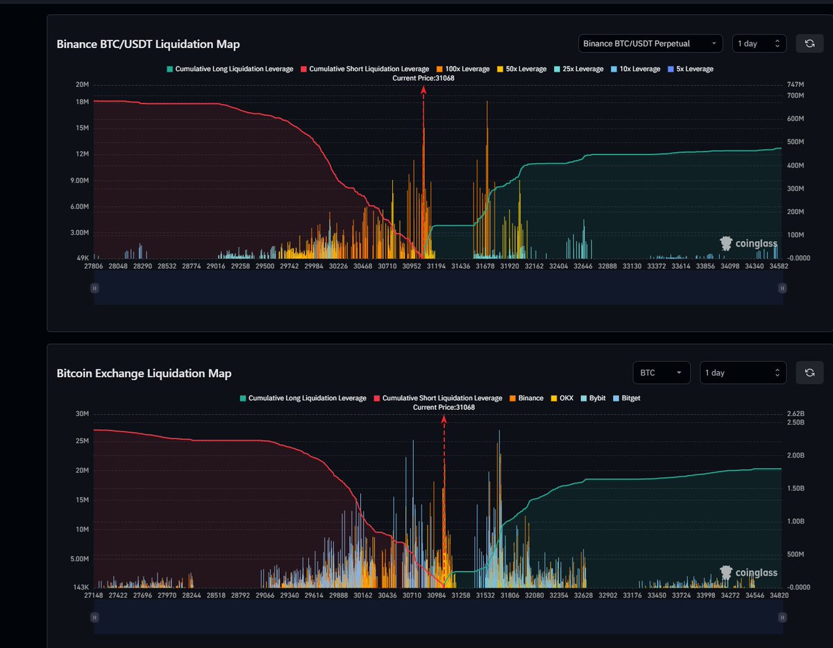Click the 747M right-axis label in Binance map

(796, 85)
